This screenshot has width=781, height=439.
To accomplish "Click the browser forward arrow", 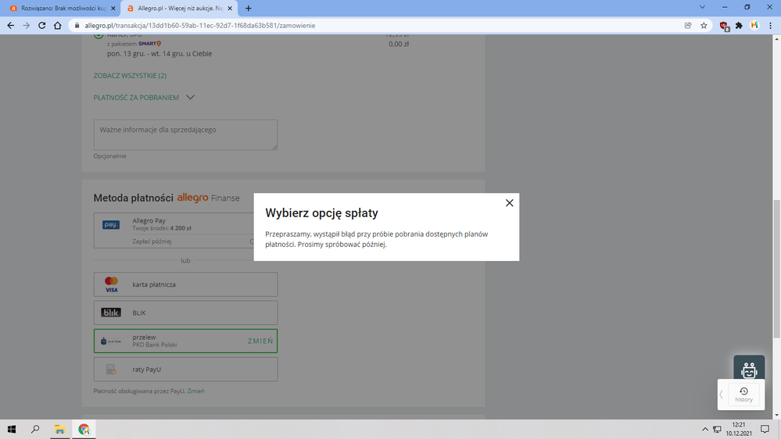I will pyautogui.click(x=26, y=25).
